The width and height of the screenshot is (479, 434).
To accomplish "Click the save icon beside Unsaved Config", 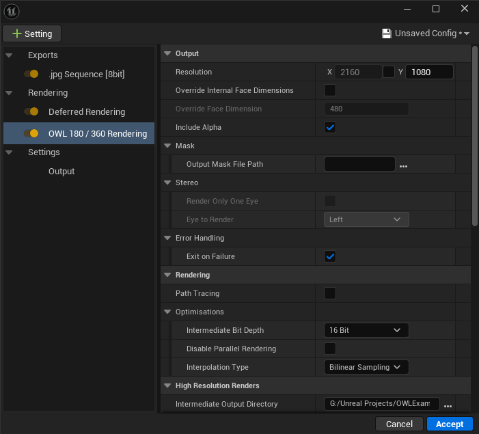I will [x=387, y=33].
